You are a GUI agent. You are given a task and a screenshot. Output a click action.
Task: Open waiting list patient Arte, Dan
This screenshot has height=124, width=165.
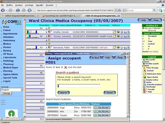[152, 28]
